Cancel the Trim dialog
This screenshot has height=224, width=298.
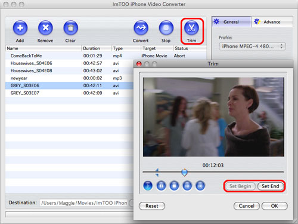point(247,206)
